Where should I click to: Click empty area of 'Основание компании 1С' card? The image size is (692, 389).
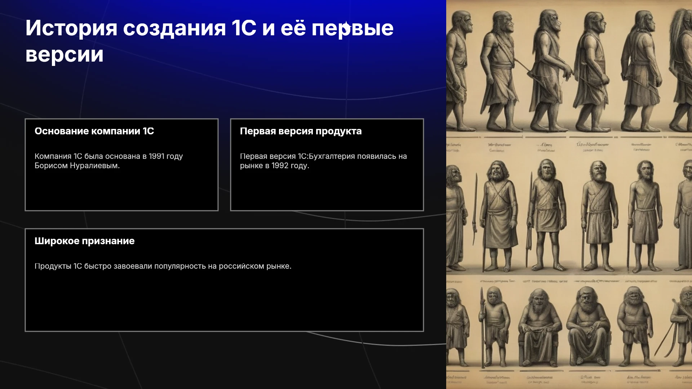click(121, 191)
